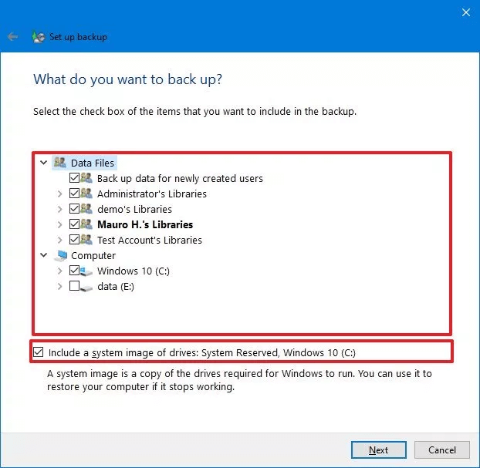Screen dimensions: 480x468
Task: Click the Windows 10 (C:) drive icon
Action: coord(86,271)
